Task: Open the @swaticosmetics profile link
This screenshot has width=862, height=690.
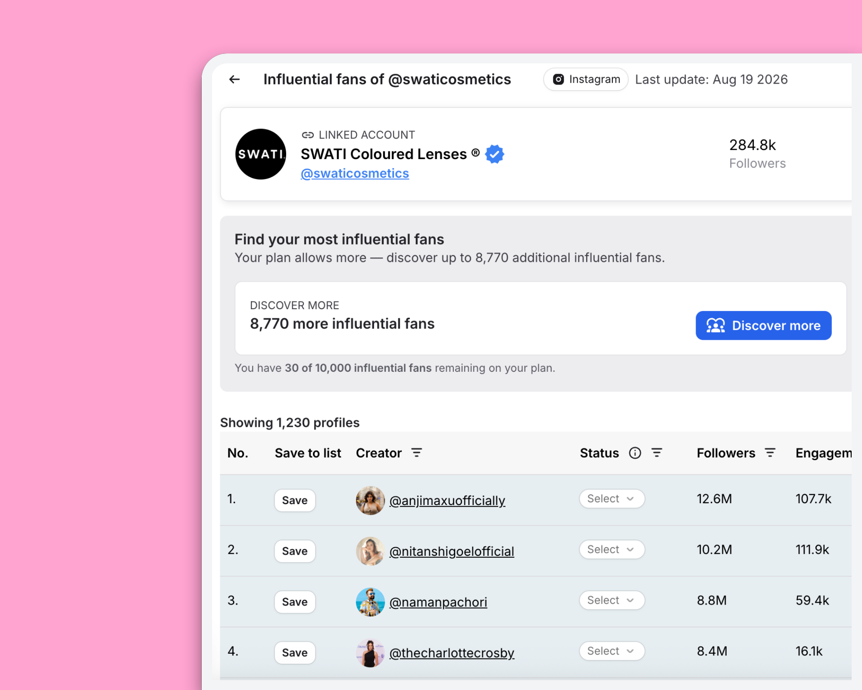Action: click(355, 173)
